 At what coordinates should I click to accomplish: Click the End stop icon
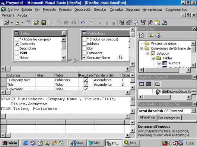point(114,23)
